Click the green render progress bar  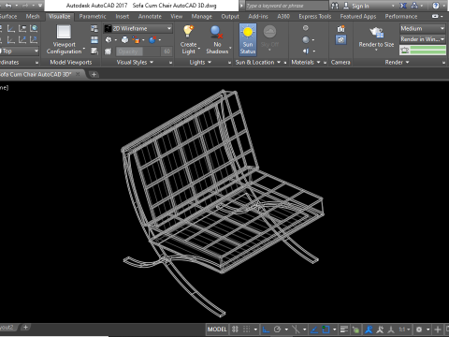tap(428, 50)
